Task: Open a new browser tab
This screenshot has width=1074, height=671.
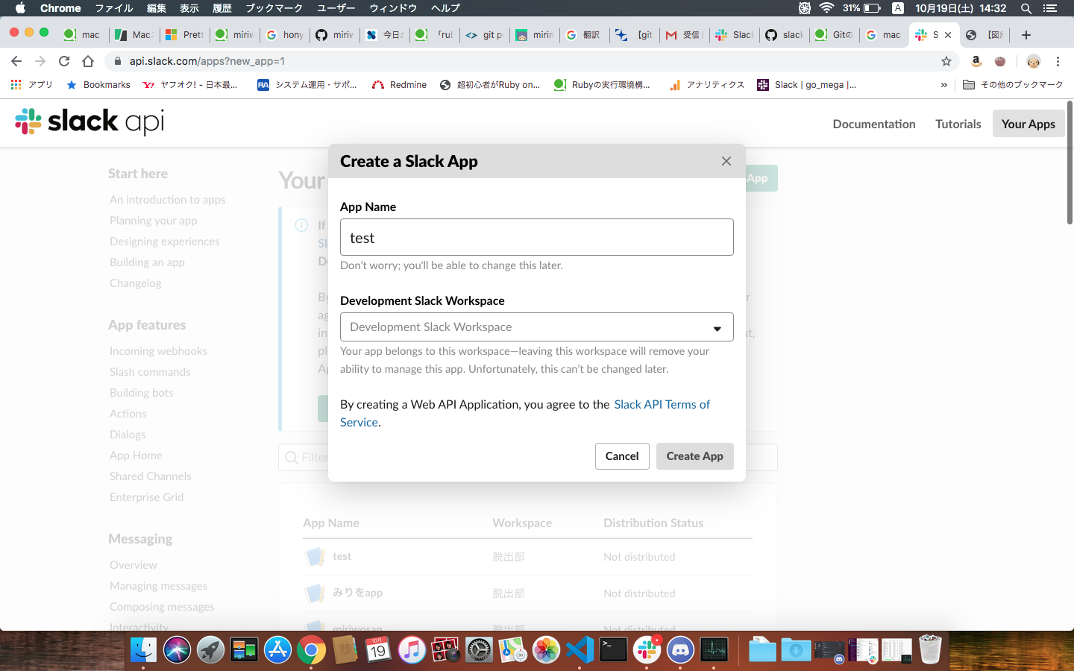Action: click(x=1026, y=35)
